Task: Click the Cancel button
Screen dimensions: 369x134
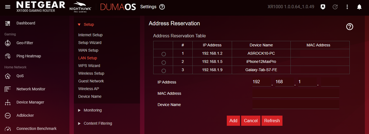Action: [x=251, y=121]
